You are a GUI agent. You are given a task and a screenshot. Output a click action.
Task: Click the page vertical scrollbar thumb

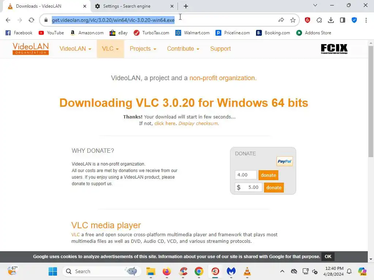[x=371, y=101]
